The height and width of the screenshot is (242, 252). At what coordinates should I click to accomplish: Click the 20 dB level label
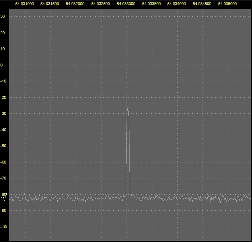(3, 33)
